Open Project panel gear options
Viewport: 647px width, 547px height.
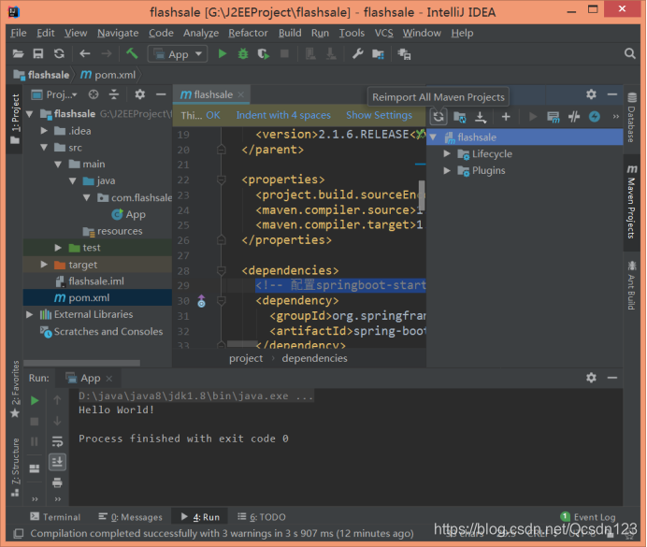[140, 94]
